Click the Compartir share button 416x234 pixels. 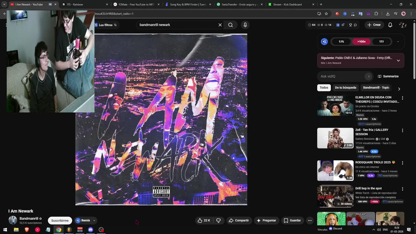[x=239, y=221]
